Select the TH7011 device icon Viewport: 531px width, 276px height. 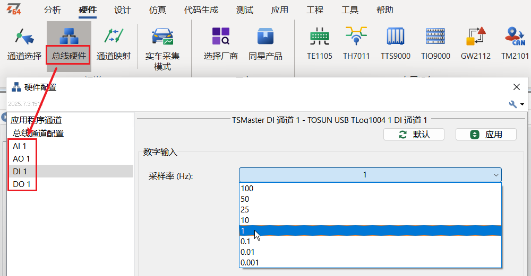click(356, 37)
